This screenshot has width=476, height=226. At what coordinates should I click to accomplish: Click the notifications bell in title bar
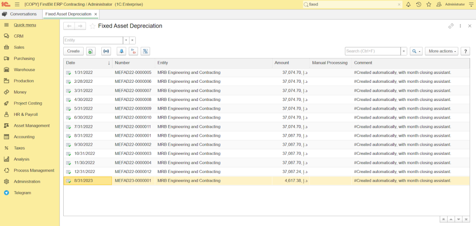[408, 4]
